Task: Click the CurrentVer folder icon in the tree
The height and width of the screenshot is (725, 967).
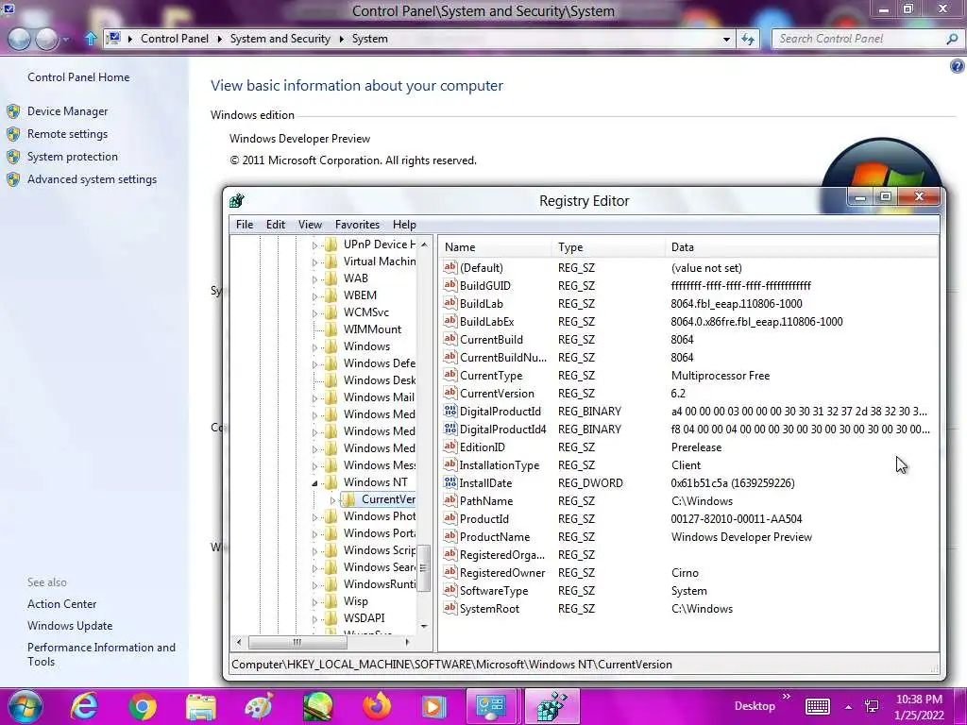Action: click(x=349, y=499)
